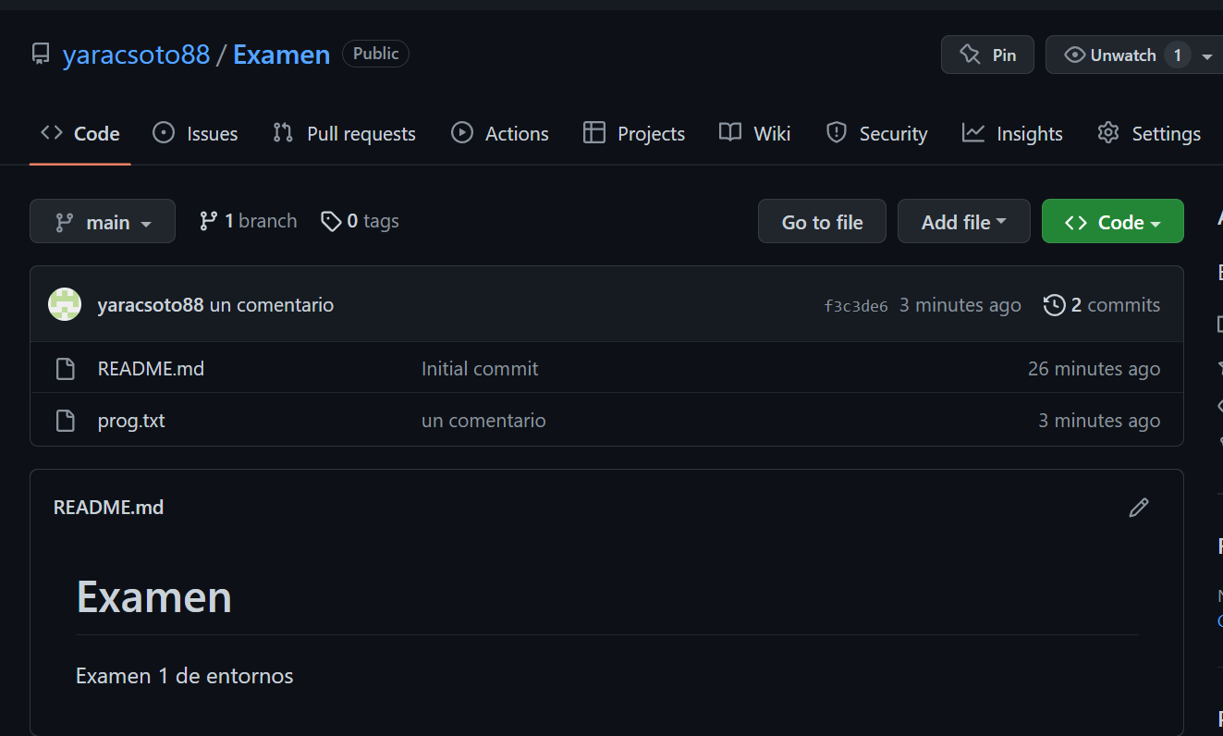This screenshot has width=1223, height=736.
Task: Click the yaracsoto88 avatar thumbnail
Action: [64, 303]
